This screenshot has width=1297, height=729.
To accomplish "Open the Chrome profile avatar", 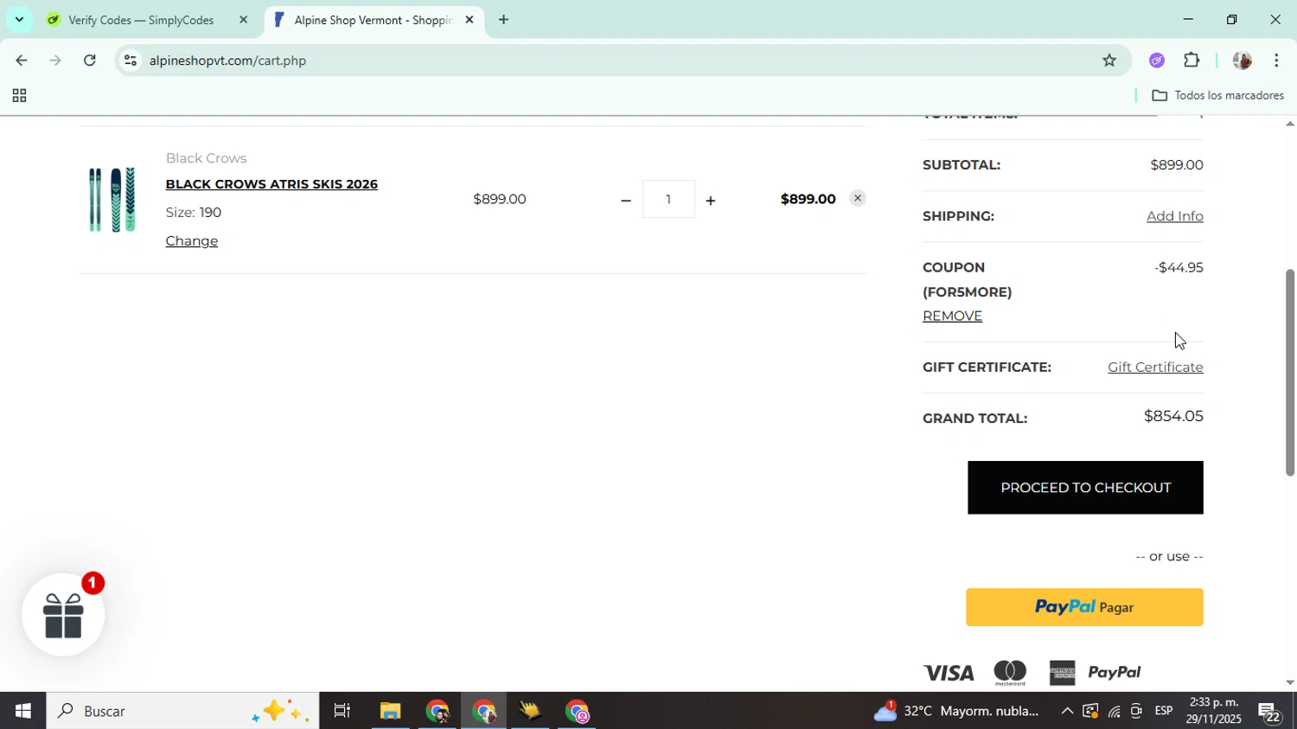I will tap(1242, 61).
